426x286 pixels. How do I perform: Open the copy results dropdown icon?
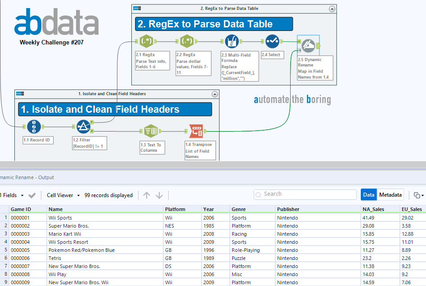(419, 195)
